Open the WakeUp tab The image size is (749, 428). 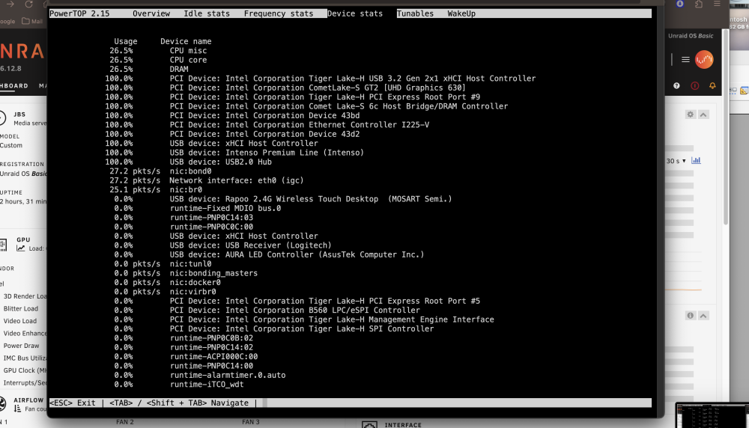(461, 13)
